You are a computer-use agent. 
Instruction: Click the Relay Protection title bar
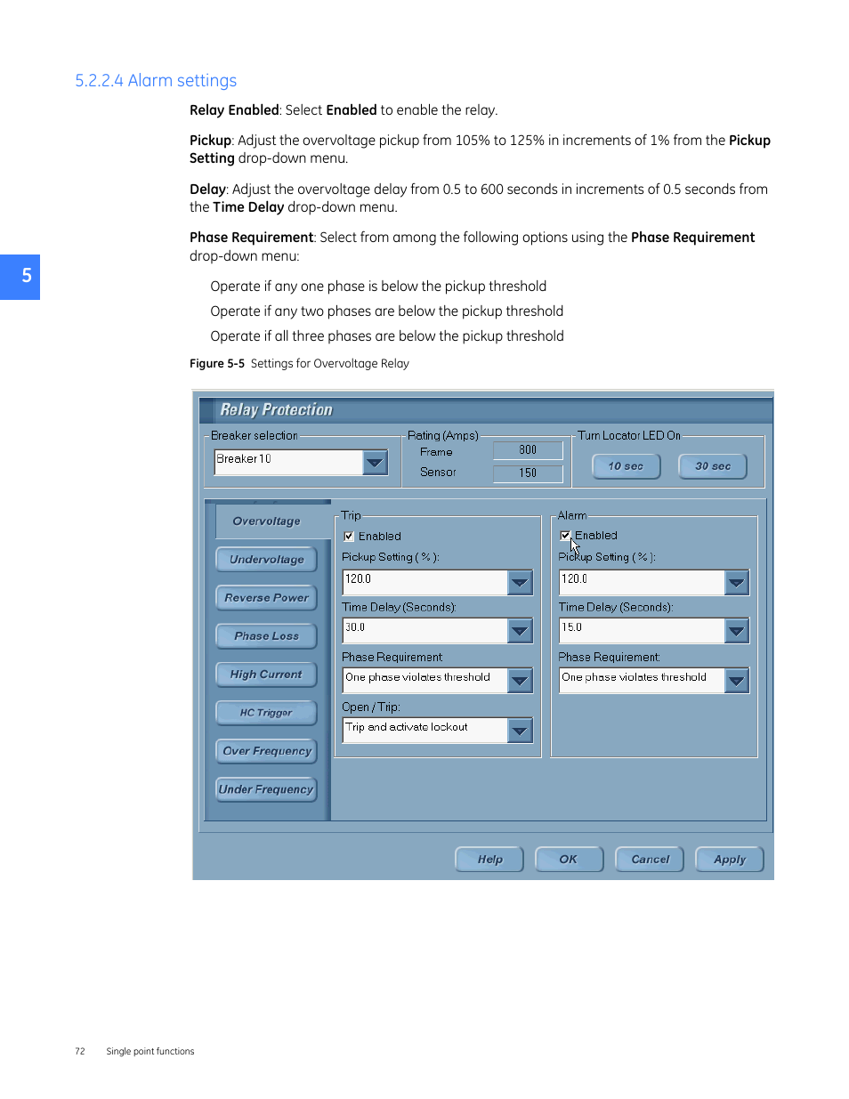click(485, 410)
